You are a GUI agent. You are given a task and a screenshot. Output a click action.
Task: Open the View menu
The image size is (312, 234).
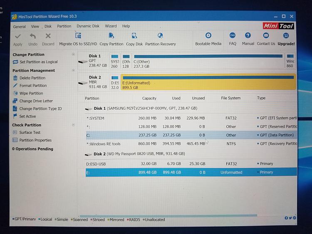tap(35, 27)
